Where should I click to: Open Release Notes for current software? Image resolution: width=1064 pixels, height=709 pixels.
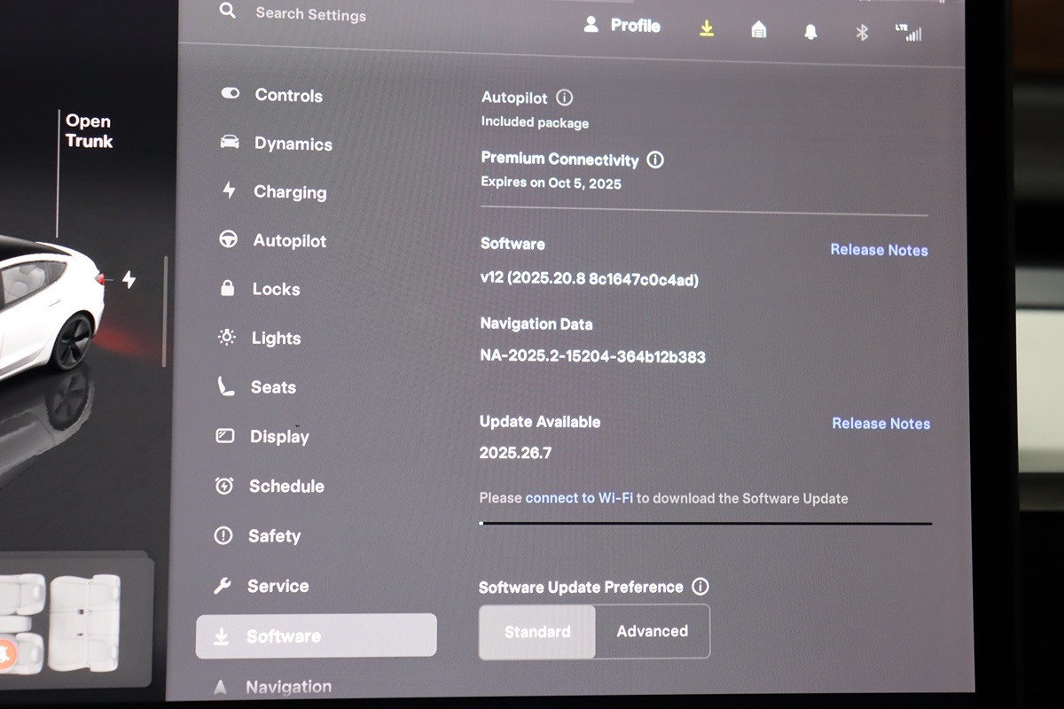[x=879, y=250]
